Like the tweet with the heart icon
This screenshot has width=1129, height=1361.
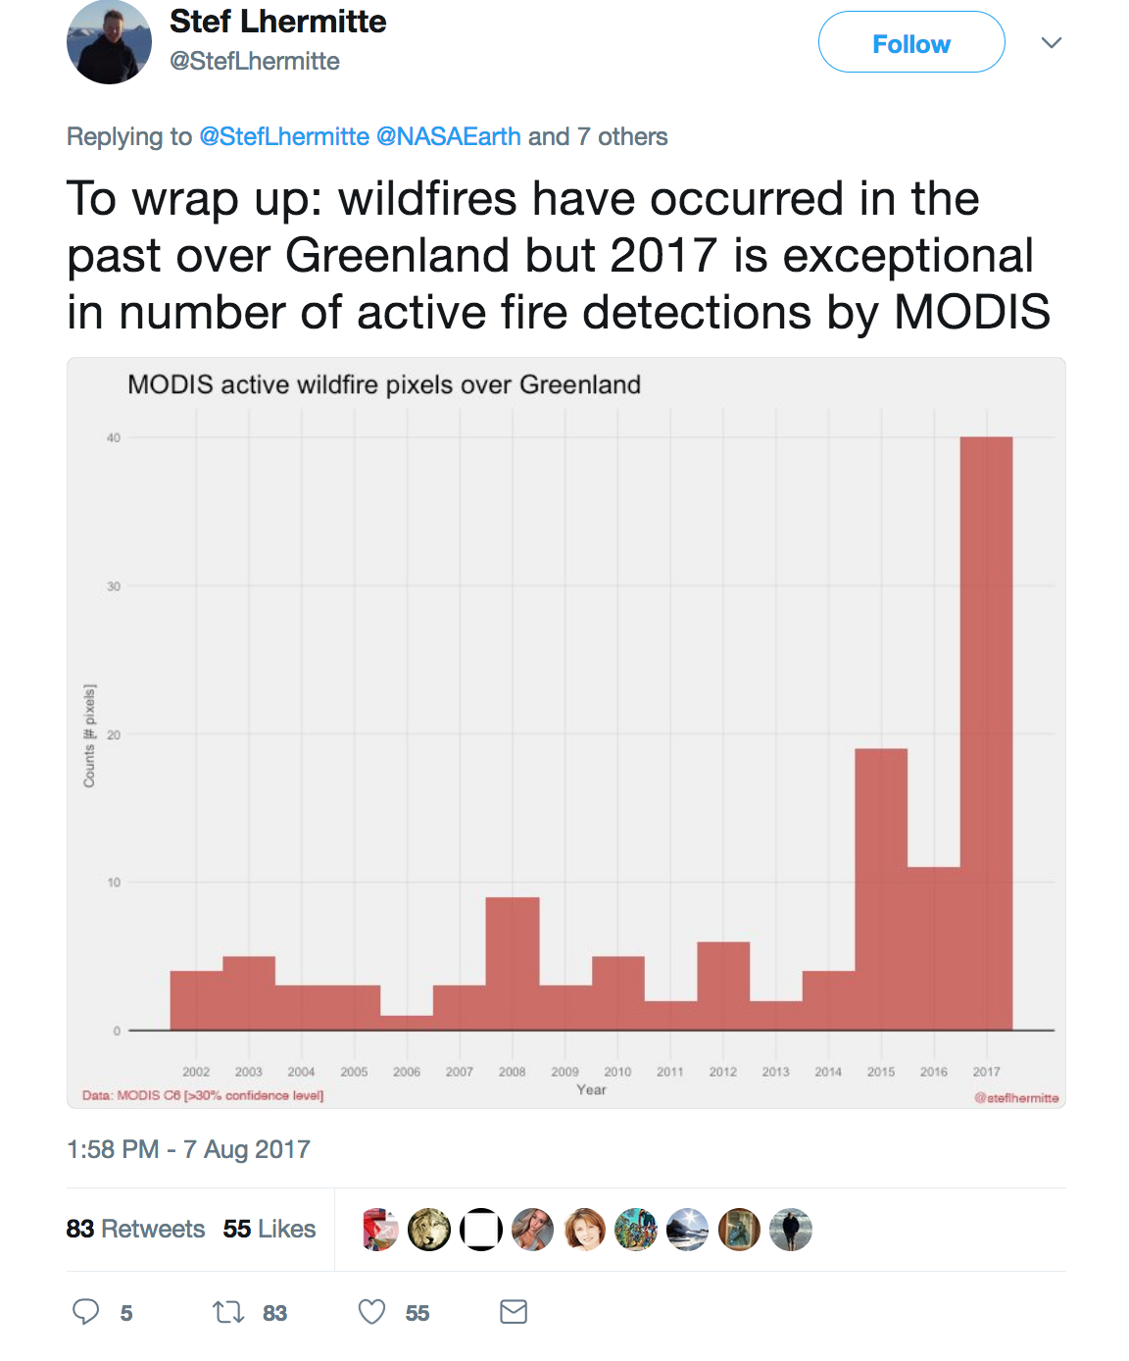tap(372, 1312)
